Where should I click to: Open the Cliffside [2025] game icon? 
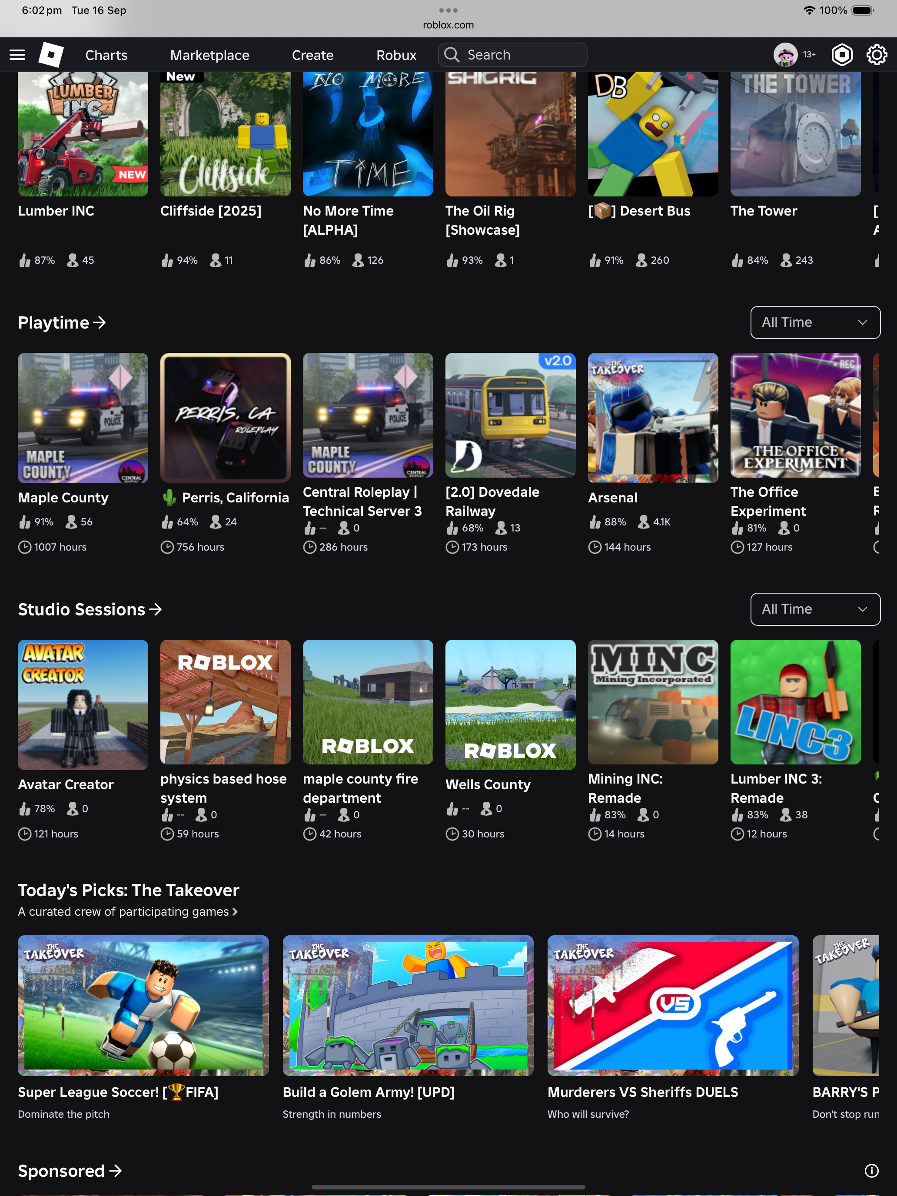click(226, 134)
